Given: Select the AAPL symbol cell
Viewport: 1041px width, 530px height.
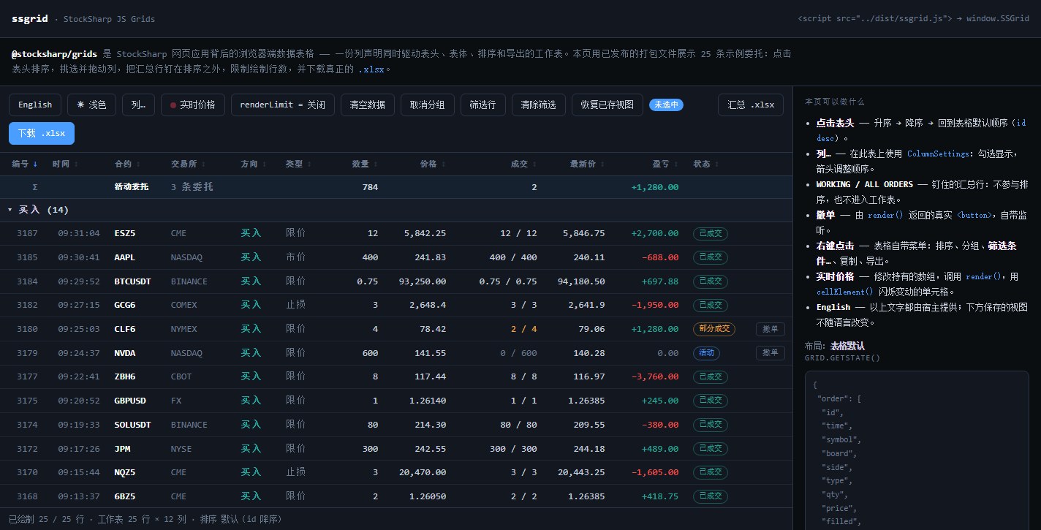Looking at the screenshot, I should tap(124, 257).
